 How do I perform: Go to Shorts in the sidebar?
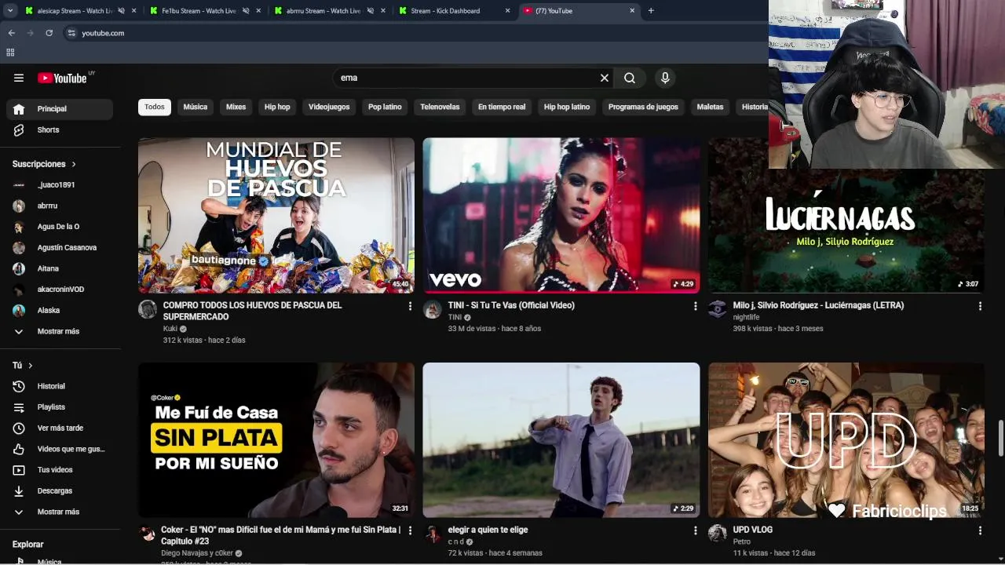(60, 130)
